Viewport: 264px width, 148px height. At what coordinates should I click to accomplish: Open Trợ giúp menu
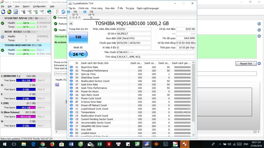click(x=130, y=8)
